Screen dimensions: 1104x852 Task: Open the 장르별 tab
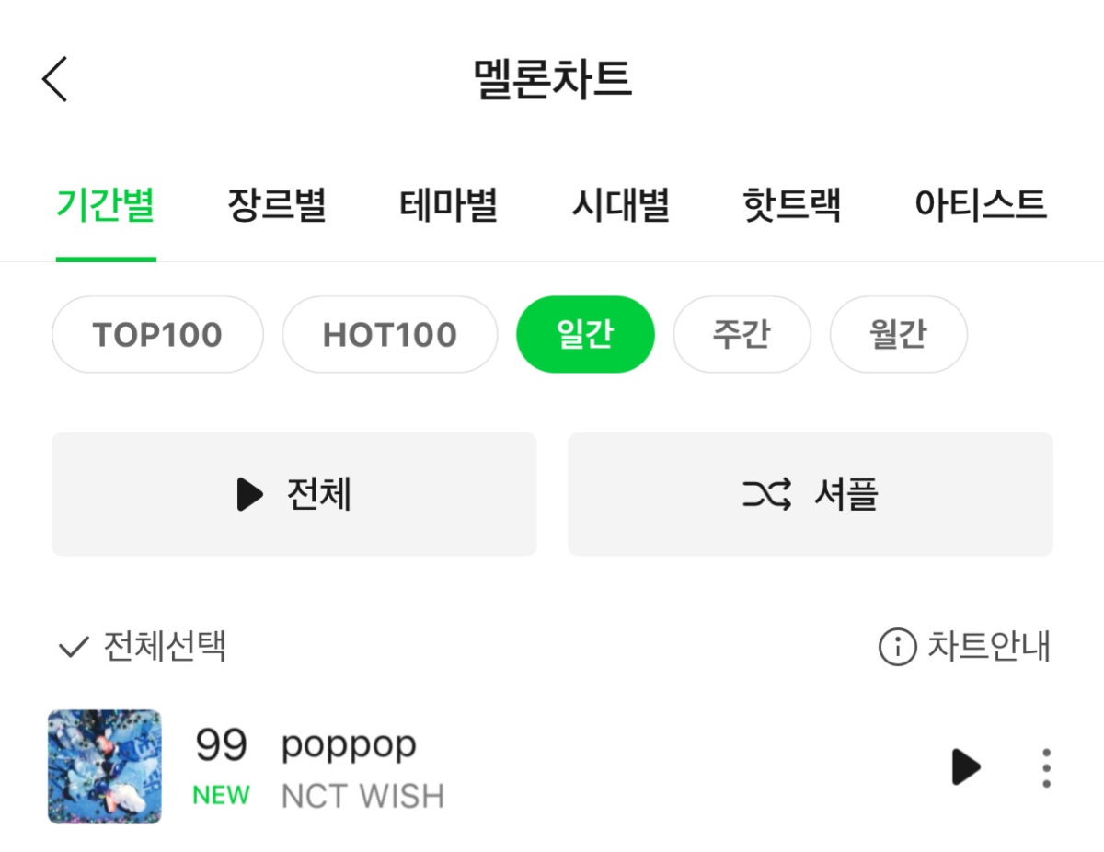point(277,204)
